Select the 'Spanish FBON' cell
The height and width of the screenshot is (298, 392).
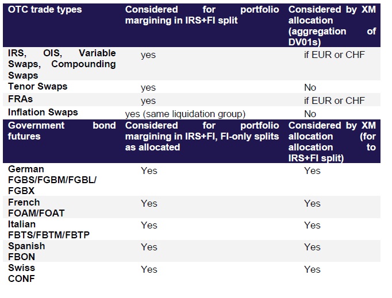point(26,251)
